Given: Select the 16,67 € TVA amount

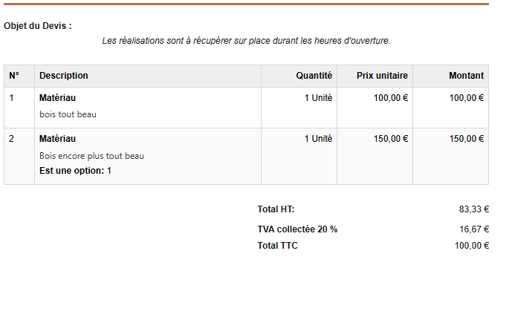Looking at the screenshot, I should 474,229.
